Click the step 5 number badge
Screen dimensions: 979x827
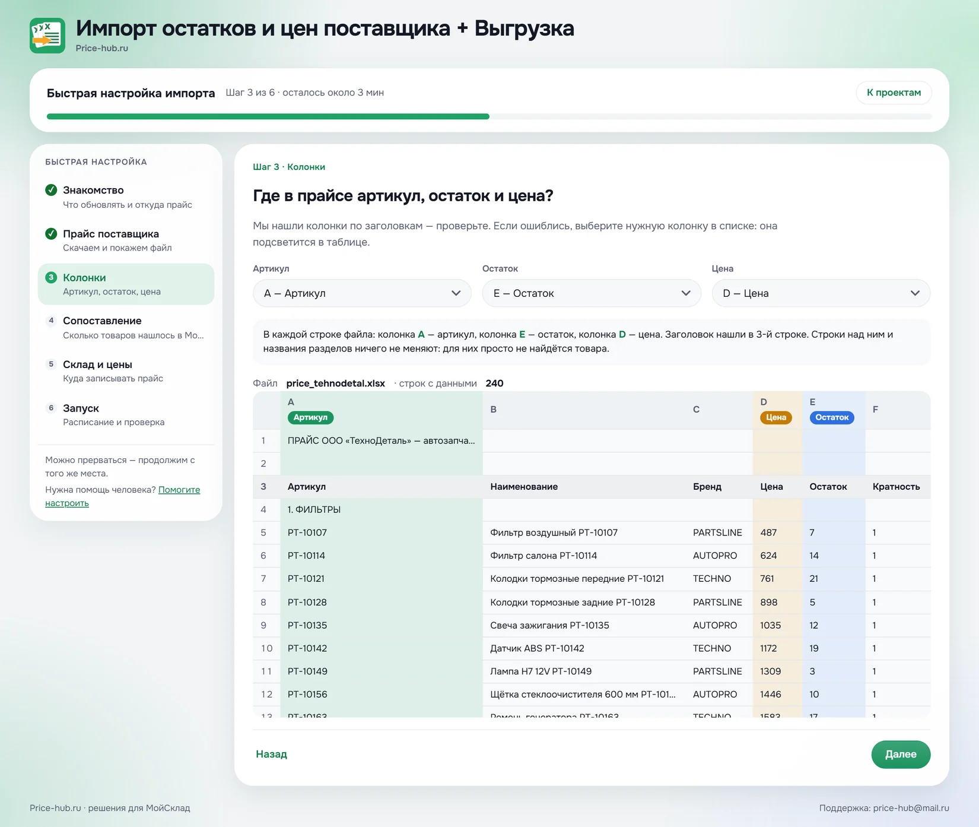52,364
